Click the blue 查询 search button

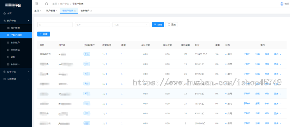(x=158, y=25)
